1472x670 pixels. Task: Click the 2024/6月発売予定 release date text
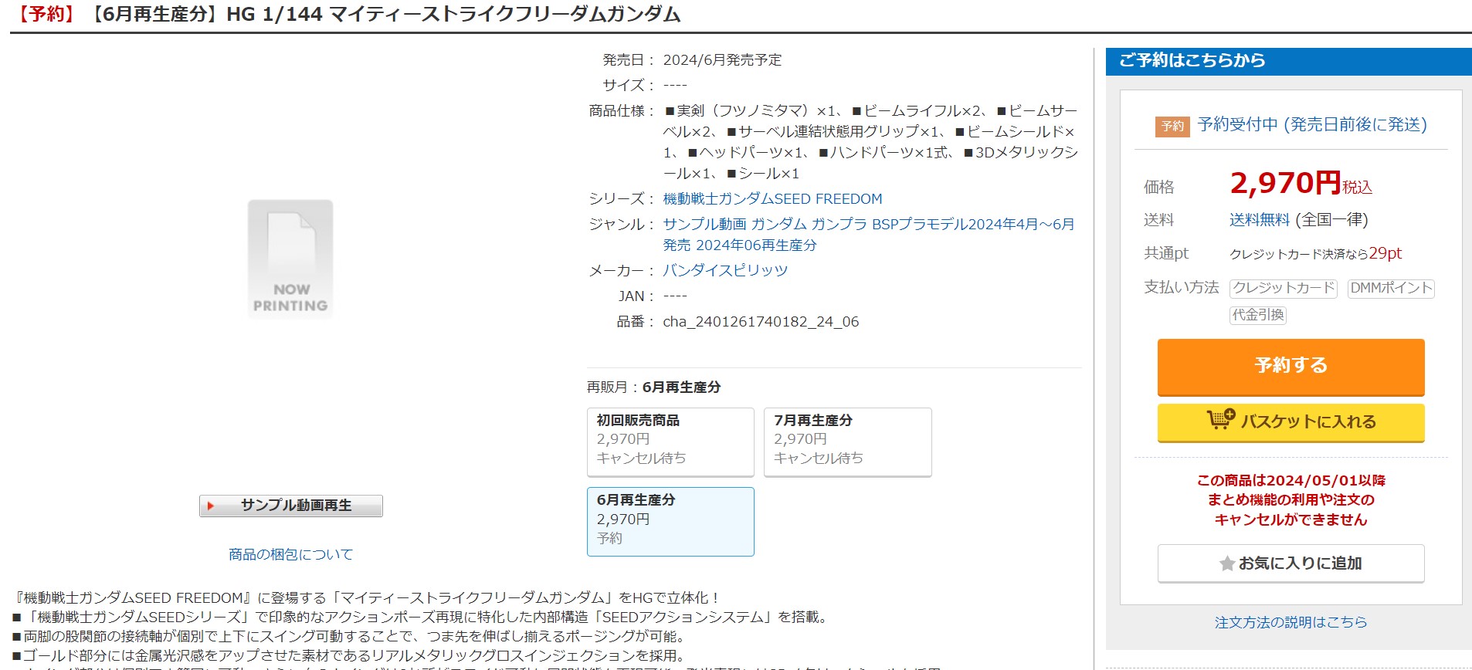pos(722,60)
